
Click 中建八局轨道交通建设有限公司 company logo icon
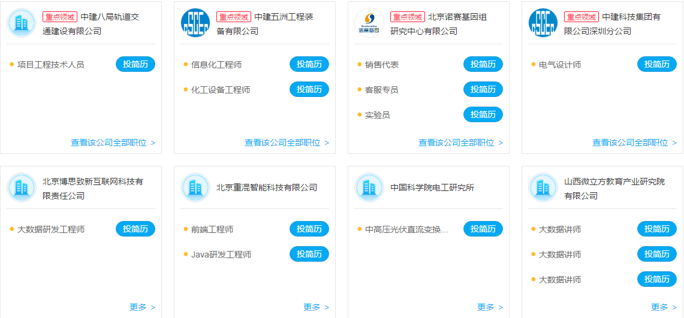[x=22, y=23]
